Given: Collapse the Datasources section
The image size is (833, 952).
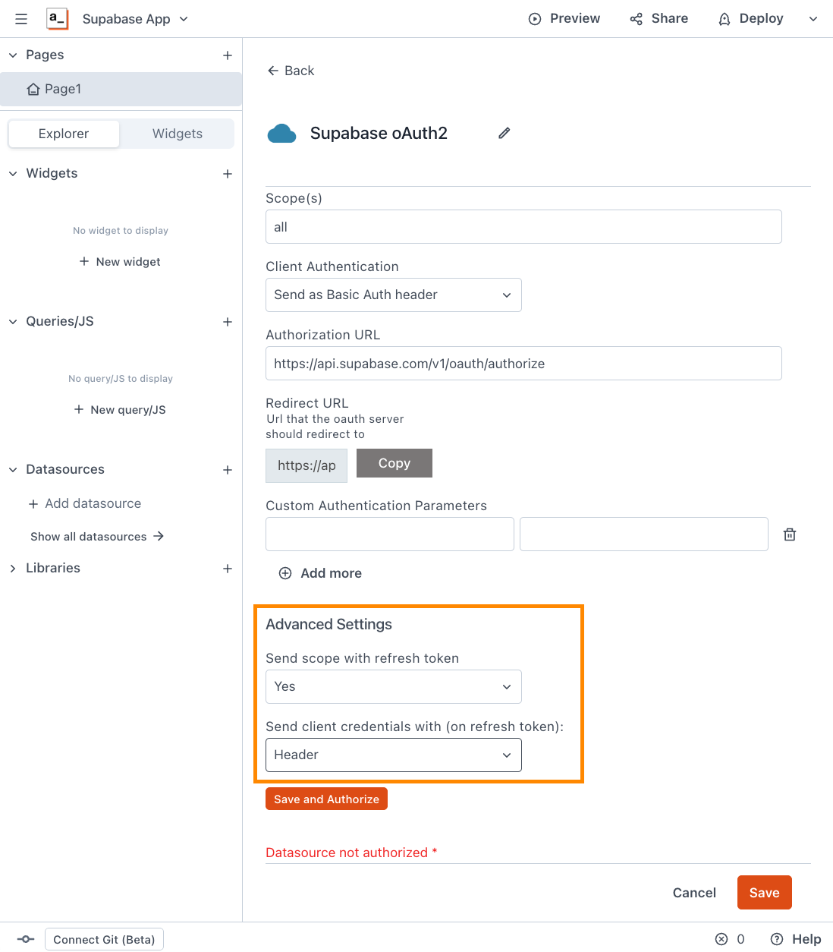Looking at the screenshot, I should point(12,469).
